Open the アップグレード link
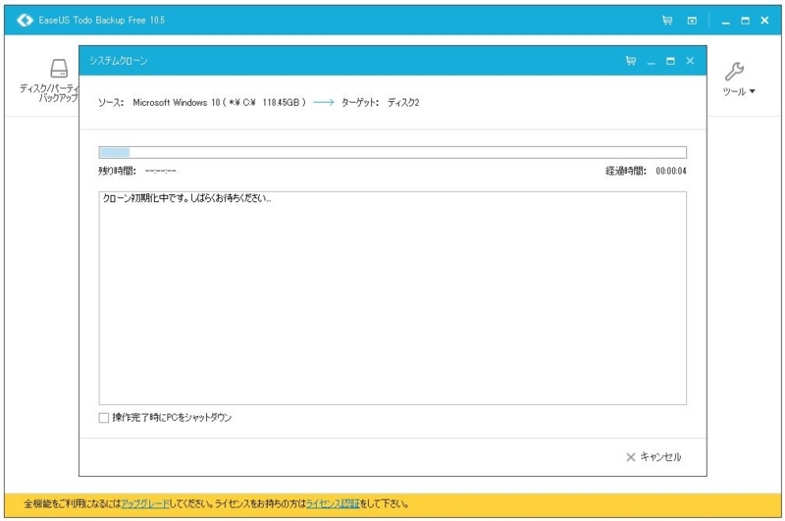 coord(145,504)
